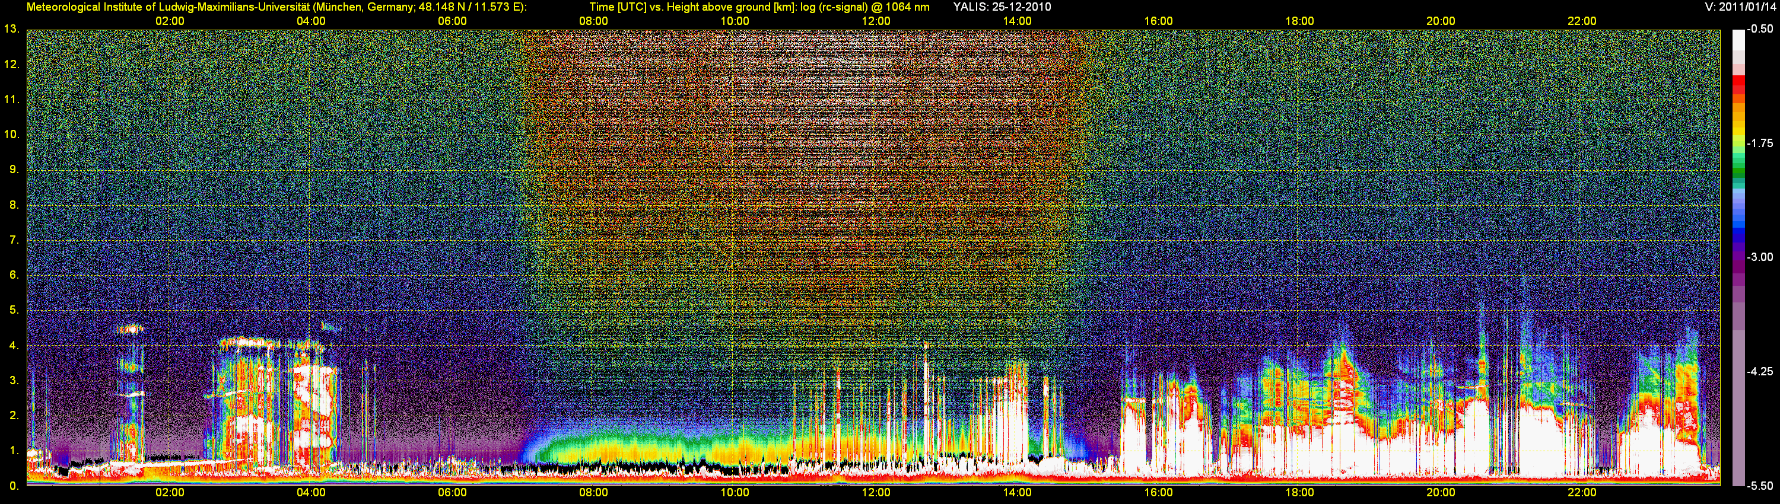The image size is (1780, 504).
Task: Select the 14:00 tick on the upper time axis
Action: pos(1017,21)
